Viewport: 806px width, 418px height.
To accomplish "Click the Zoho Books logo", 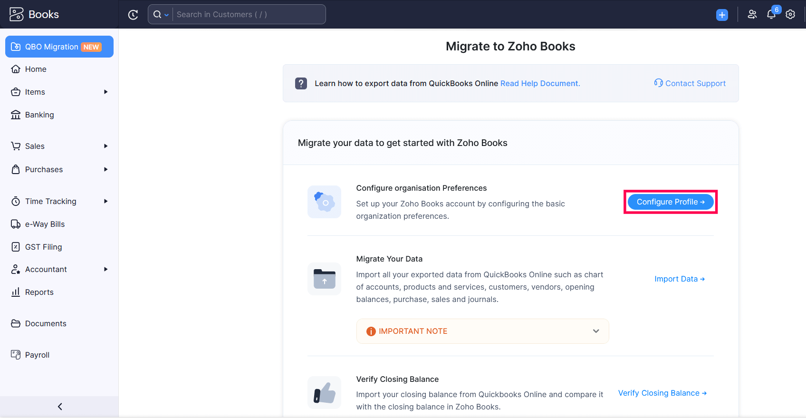I will coord(34,14).
